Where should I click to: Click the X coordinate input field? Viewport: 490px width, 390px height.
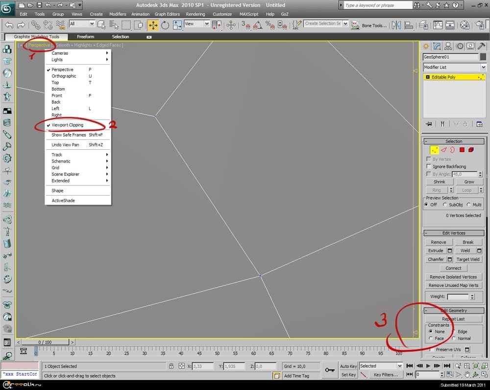(203, 366)
